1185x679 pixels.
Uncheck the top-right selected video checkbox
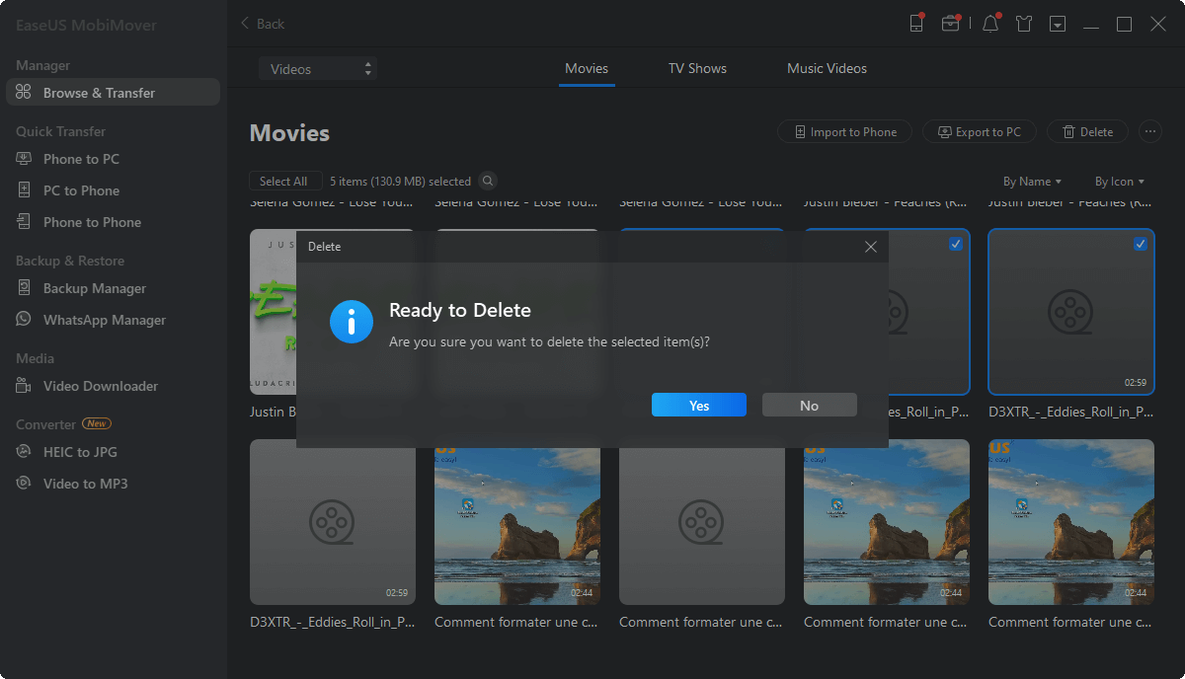coord(1141,244)
